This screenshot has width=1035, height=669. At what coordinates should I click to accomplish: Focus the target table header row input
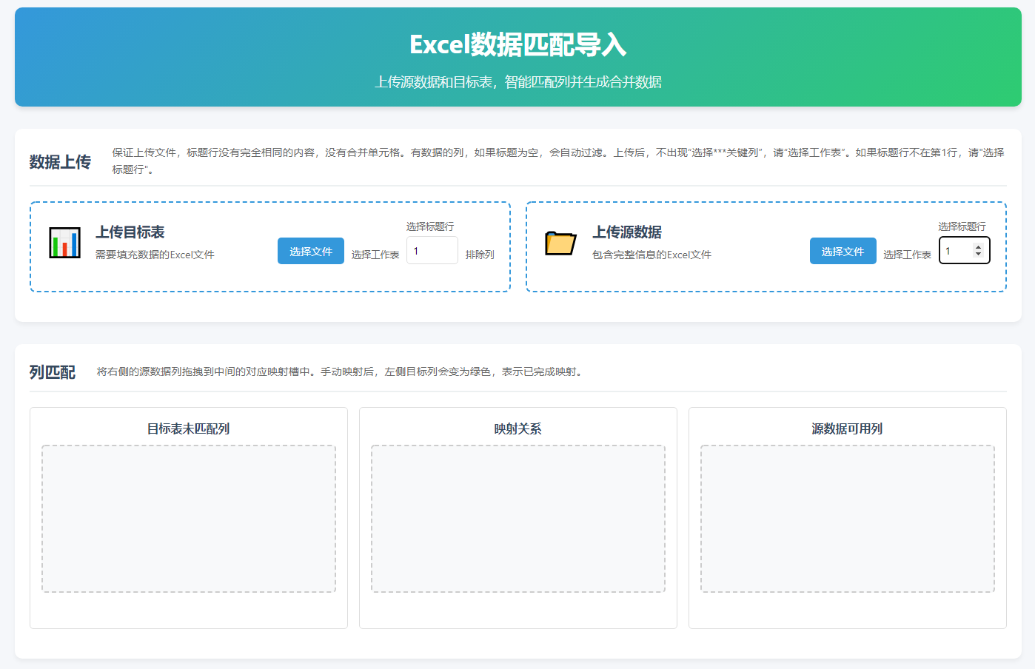[x=432, y=251]
